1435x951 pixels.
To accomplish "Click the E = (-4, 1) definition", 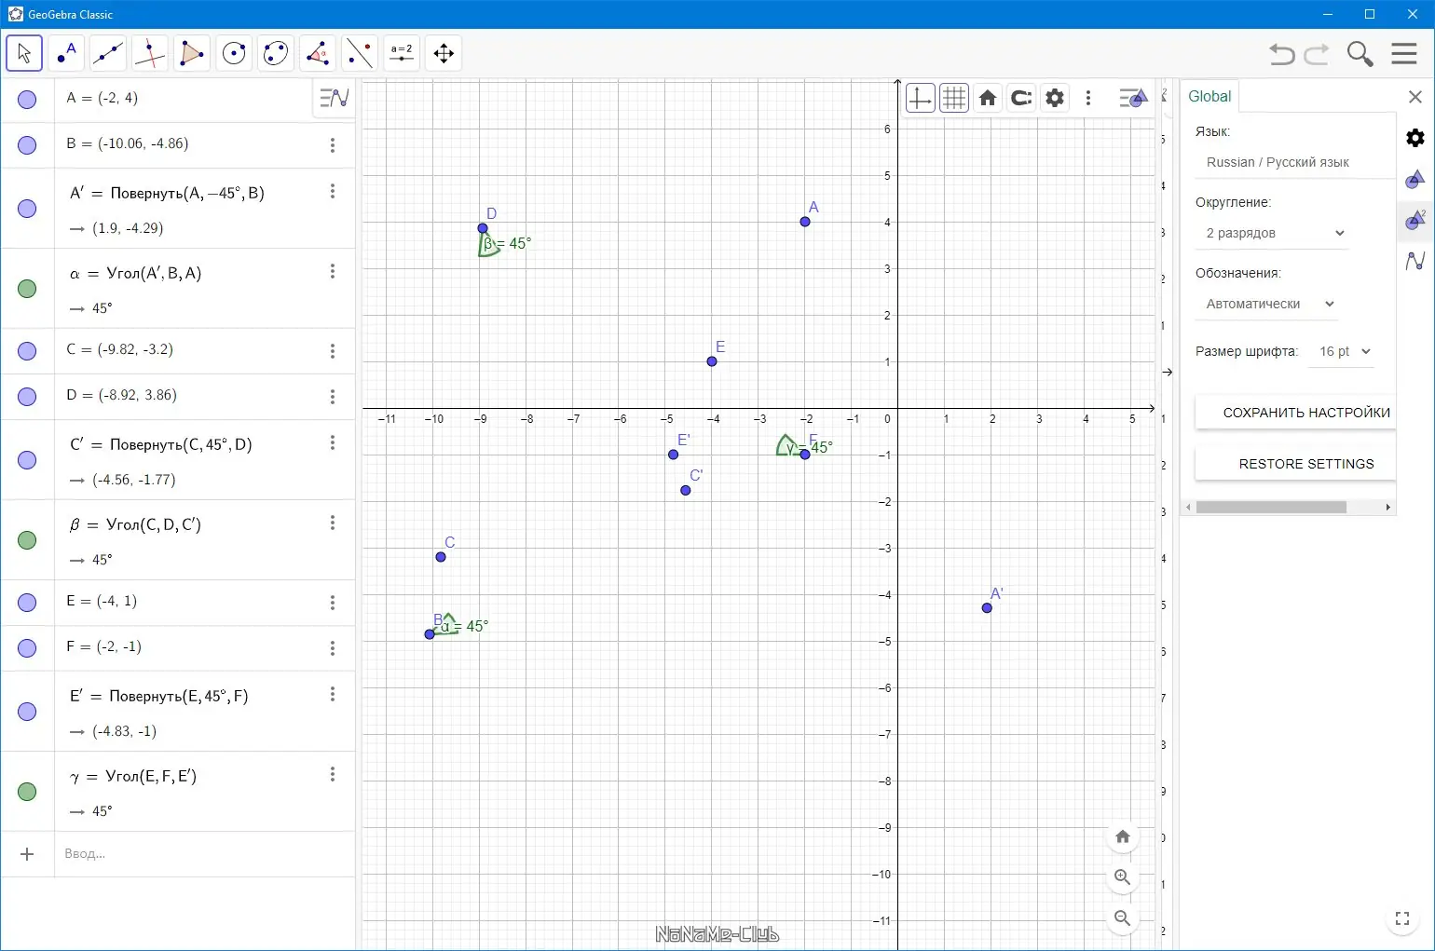I will [102, 601].
